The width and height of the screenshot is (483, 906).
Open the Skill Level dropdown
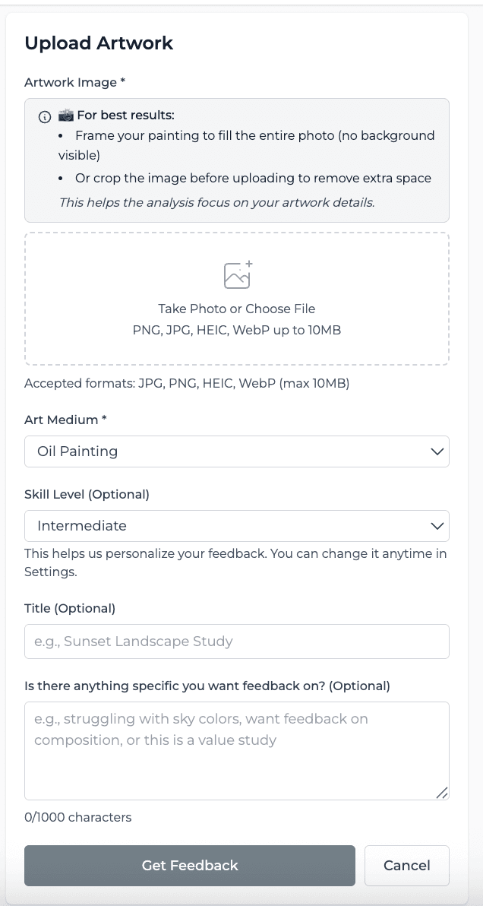(x=236, y=526)
